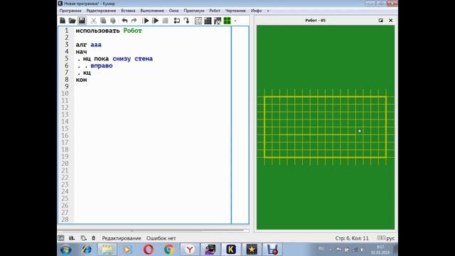Image resolution: width=455 pixels, height=256 pixels.
Task: Click line number 9 in the gutter
Action: 66,87
